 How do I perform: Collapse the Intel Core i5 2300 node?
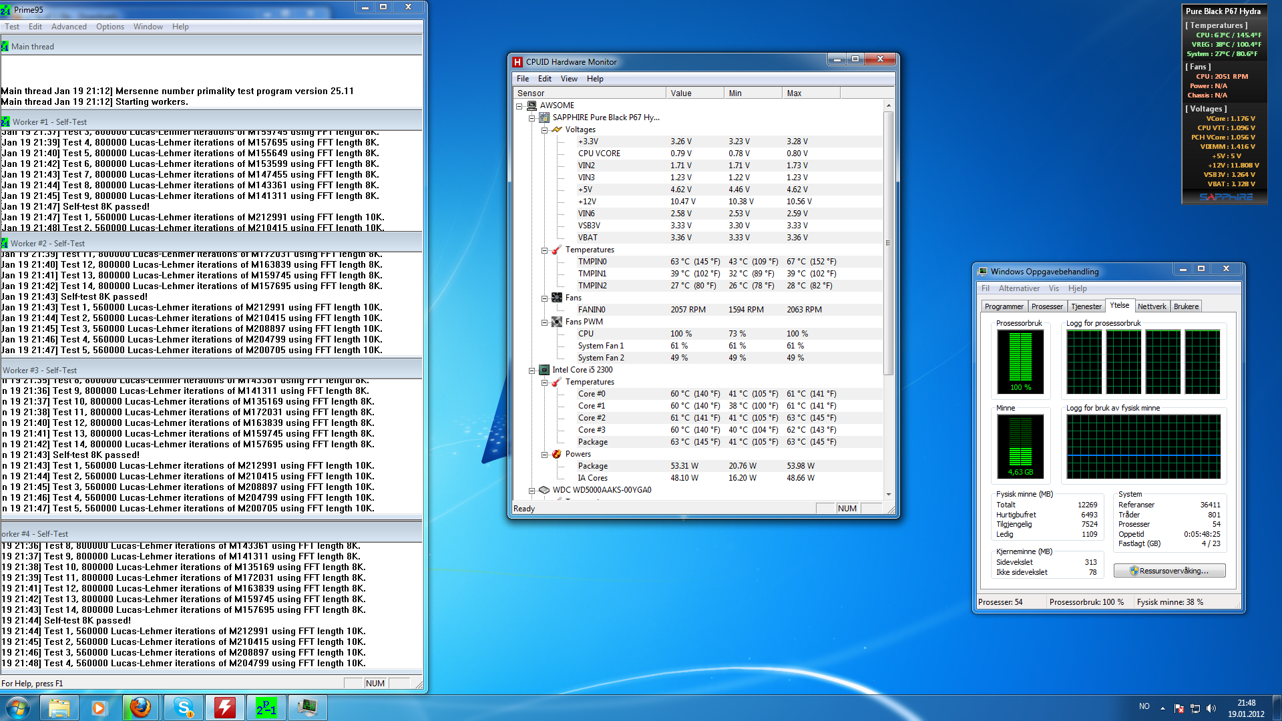[531, 371]
